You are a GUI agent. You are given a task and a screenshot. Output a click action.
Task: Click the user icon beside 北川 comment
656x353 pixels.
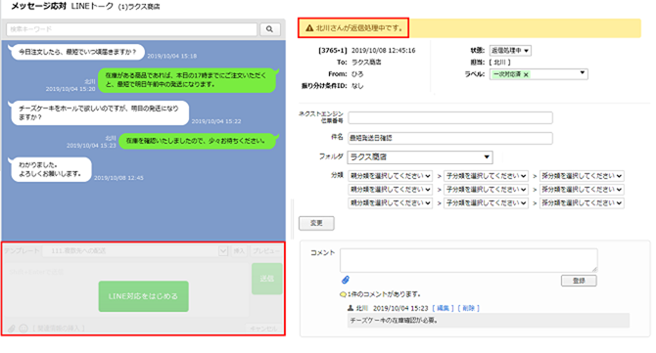[351, 308]
